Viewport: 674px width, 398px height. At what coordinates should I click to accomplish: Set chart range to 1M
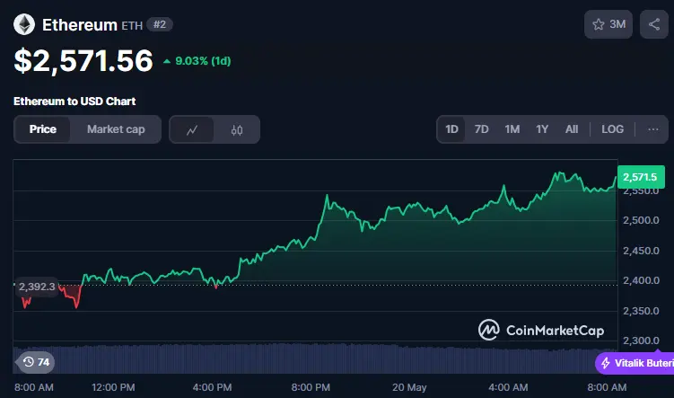click(512, 129)
